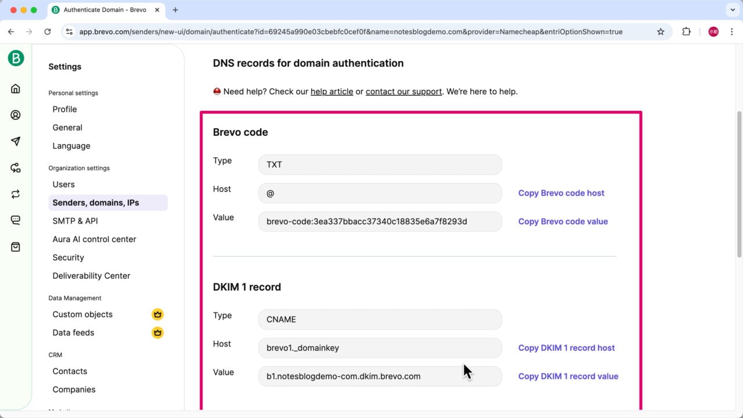This screenshot has width=743, height=418.
Task: Open the Home dashboard icon
Action: pos(15,88)
